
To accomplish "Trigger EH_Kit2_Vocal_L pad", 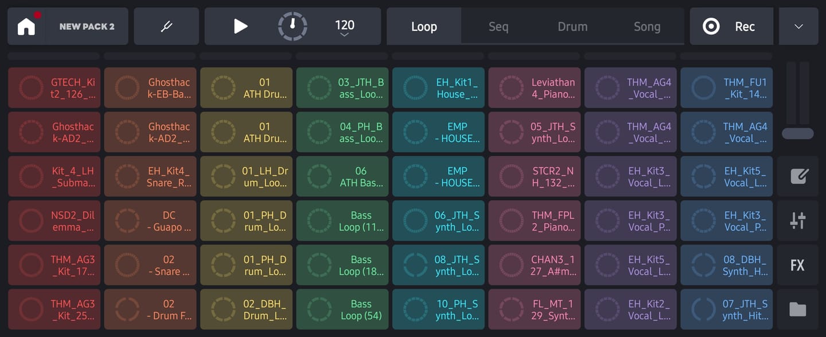I will point(630,310).
